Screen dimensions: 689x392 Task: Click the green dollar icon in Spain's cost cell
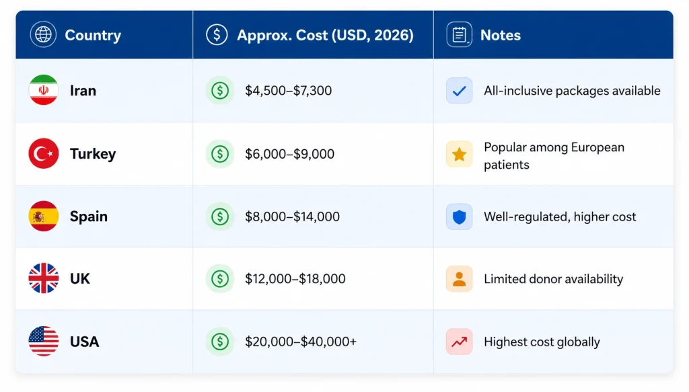(x=220, y=217)
